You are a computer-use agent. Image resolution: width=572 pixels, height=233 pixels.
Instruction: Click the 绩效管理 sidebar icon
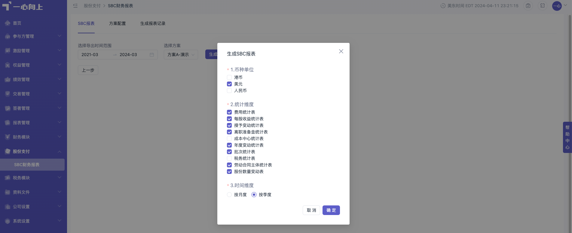tap(8, 79)
